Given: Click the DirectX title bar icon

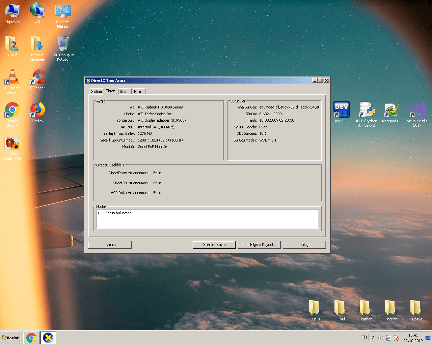Looking at the screenshot, I should (88, 81).
